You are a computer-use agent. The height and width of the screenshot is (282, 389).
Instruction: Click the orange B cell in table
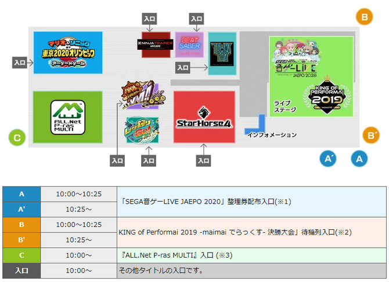pyautogui.click(x=21, y=225)
